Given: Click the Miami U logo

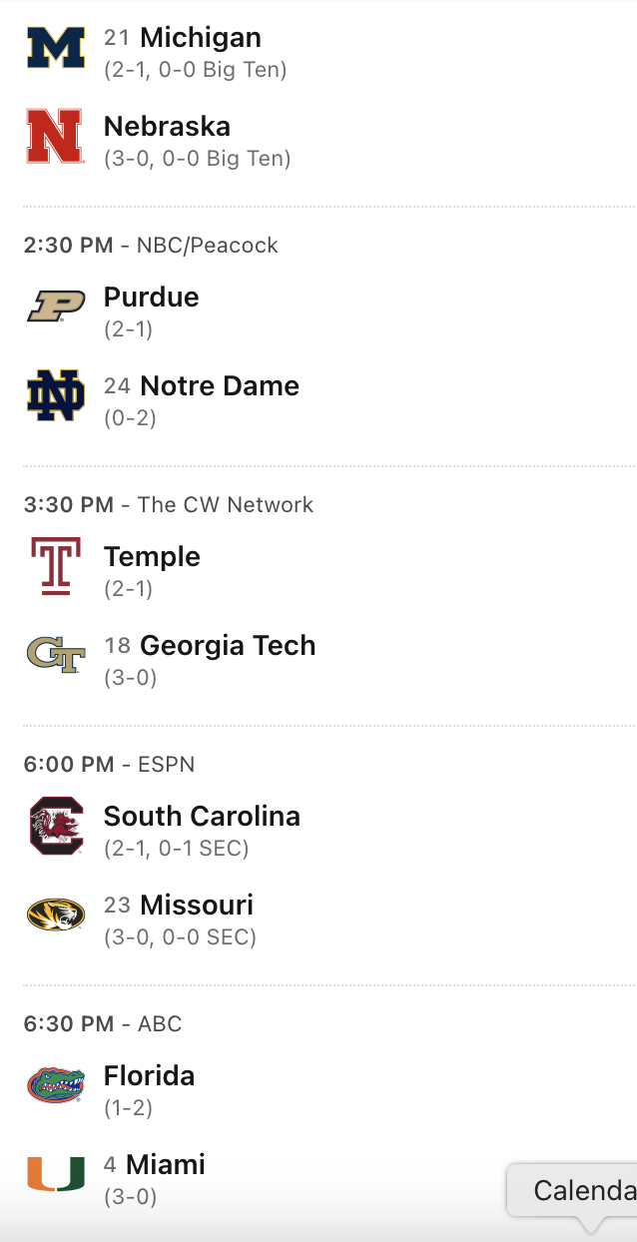Looking at the screenshot, I should tap(56, 1174).
